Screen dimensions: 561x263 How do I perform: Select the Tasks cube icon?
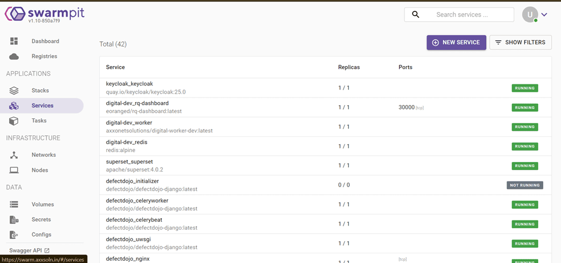point(14,121)
